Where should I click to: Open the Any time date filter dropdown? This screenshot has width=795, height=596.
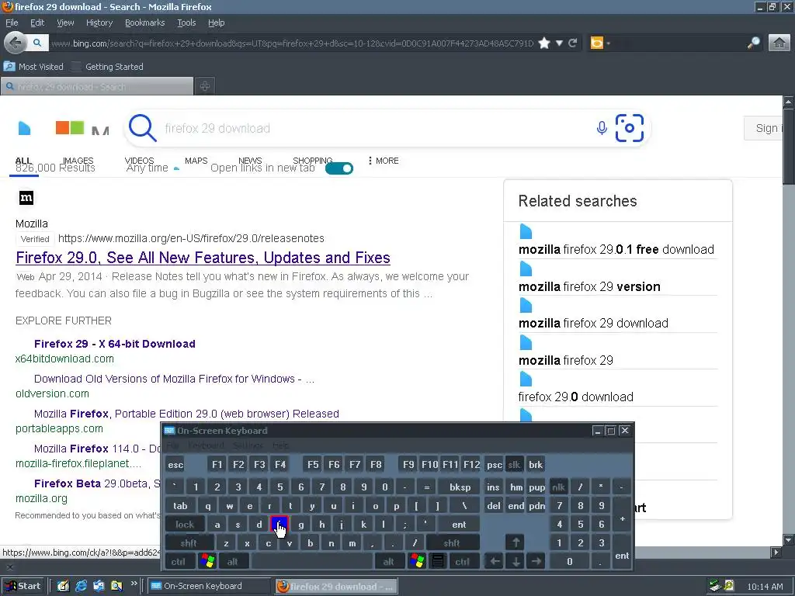tap(153, 168)
